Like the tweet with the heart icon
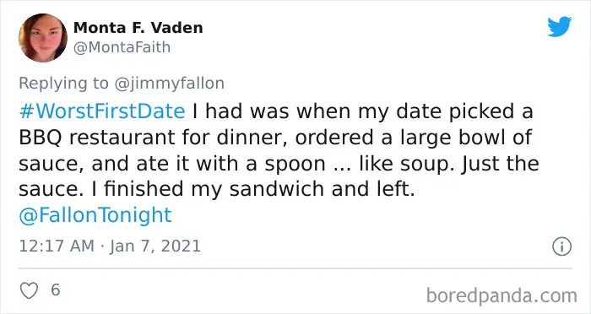Image resolution: width=591 pixels, height=314 pixels. click(29, 290)
